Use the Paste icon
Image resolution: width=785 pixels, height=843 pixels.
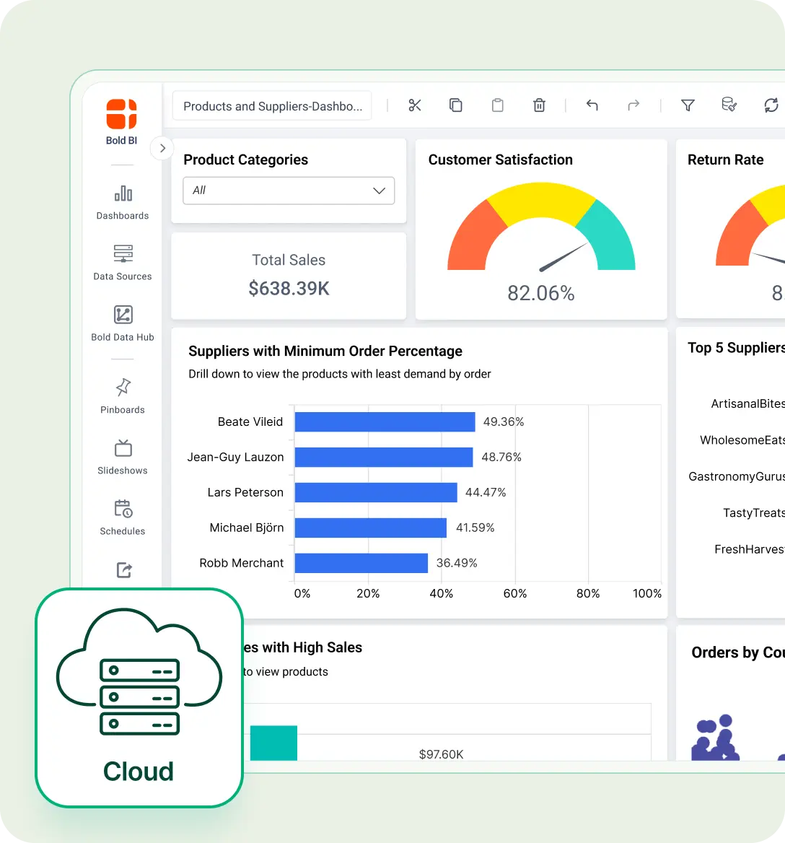[x=497, y=105]
